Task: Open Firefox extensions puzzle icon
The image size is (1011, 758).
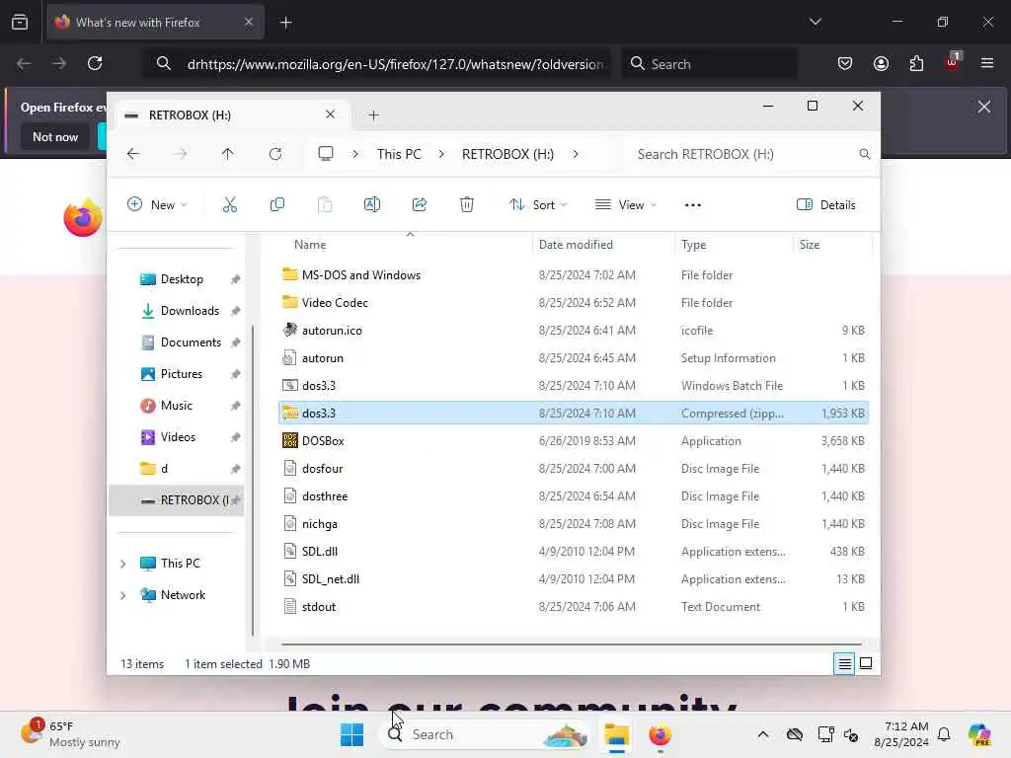Action: (x=916, y=63)
